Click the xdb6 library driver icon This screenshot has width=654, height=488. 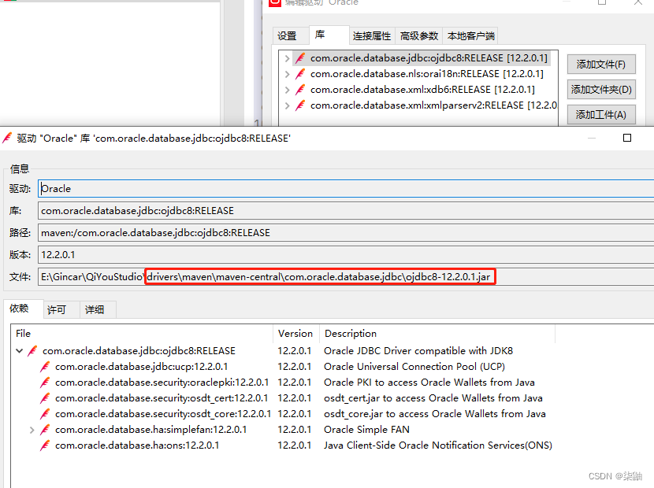[x=300, y=89]
